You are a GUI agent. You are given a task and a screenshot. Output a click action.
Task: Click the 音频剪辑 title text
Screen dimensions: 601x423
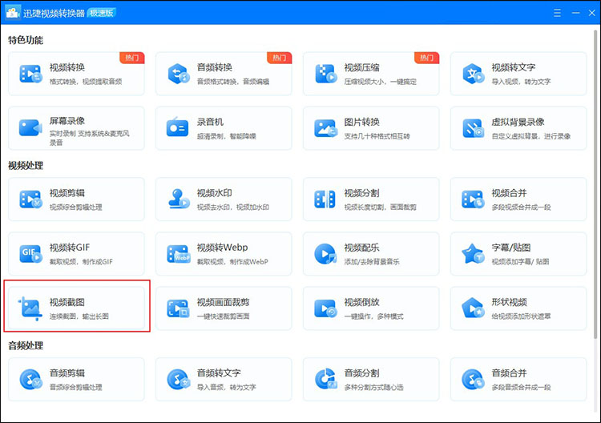67,373
